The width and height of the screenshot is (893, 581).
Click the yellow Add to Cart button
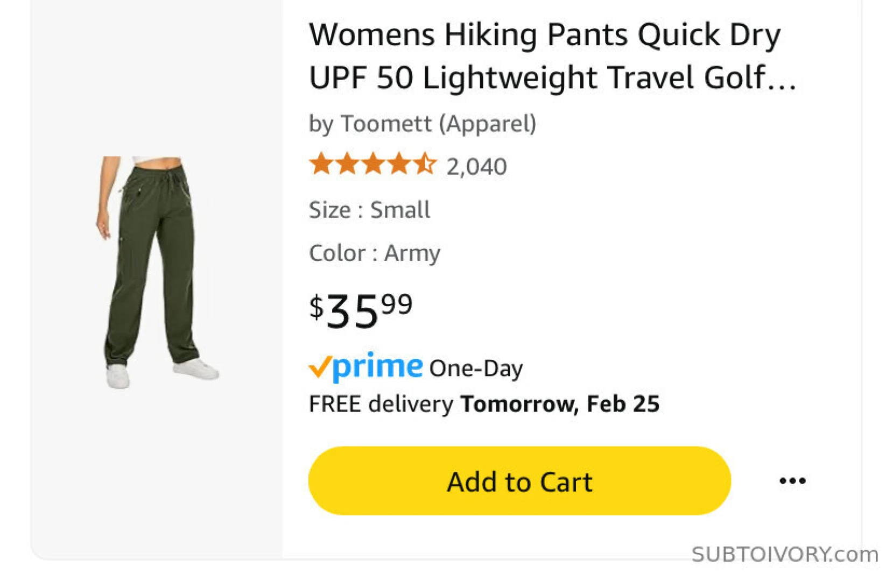coord(519,480)
